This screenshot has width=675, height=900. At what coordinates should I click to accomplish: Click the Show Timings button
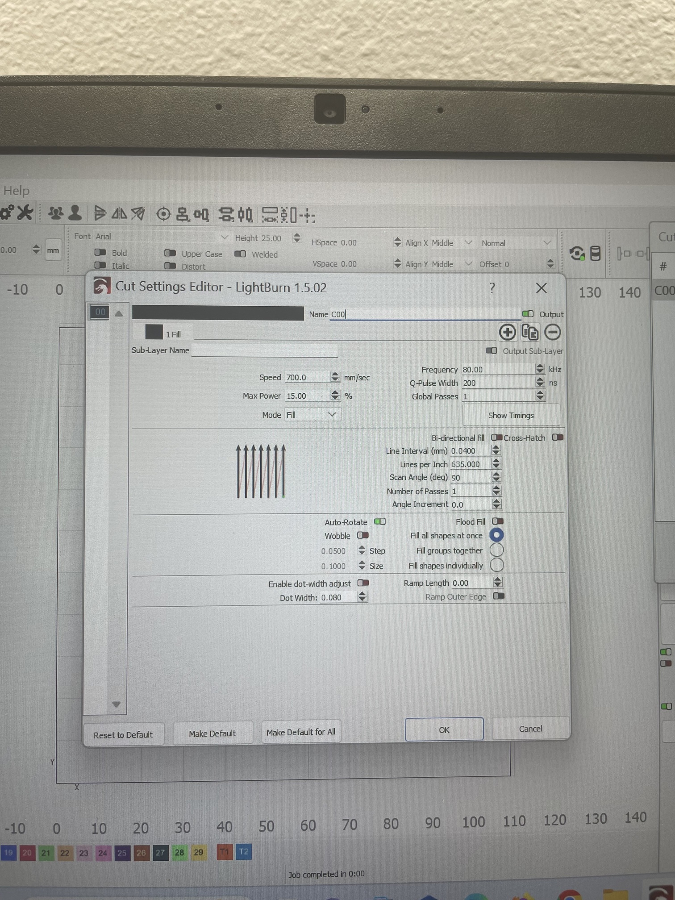tap(511, 416)
